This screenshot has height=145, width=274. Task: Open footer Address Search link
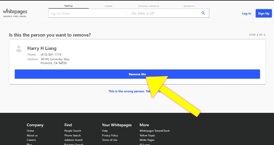tap(73, 140)
